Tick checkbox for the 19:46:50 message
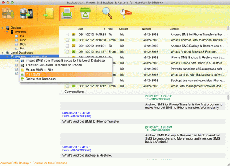This screenshot has width=230, height=166. pyautogui.click(x=67, y=40)
